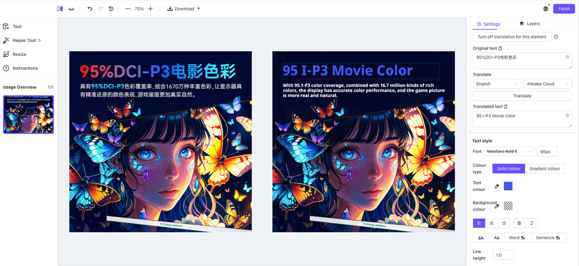Click the closed-eye hide icon in toolbar
This screenshot has height=266, width=579.
tap(71, 9)
